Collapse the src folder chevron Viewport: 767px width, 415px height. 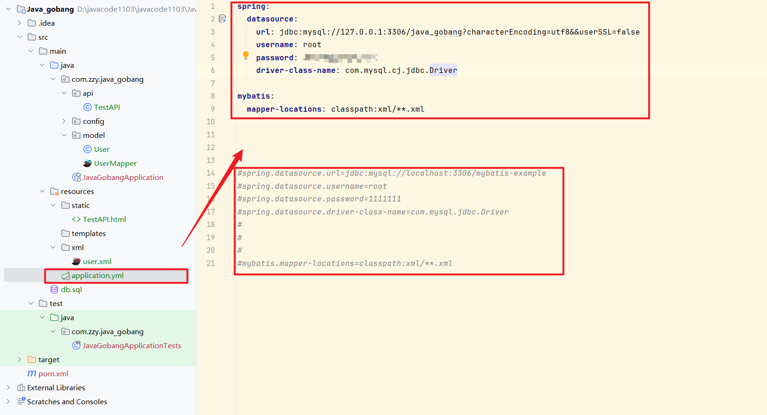click(x=19, y=37)
